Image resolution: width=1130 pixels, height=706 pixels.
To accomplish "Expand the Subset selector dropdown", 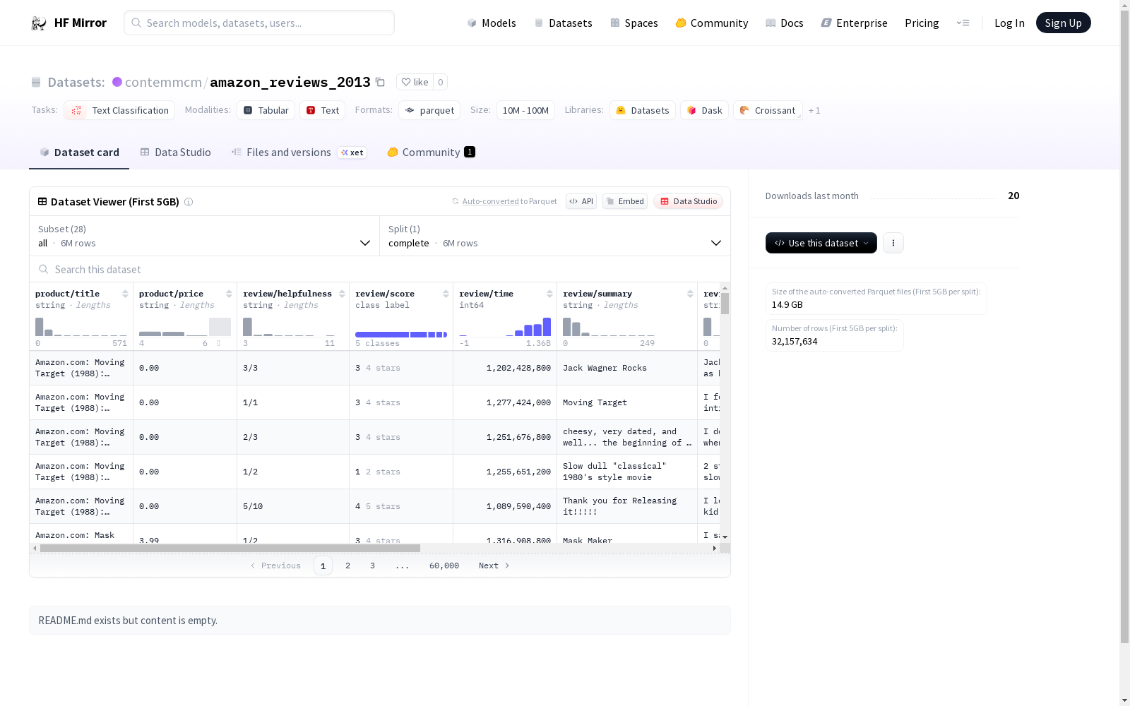I will [204, 236].
